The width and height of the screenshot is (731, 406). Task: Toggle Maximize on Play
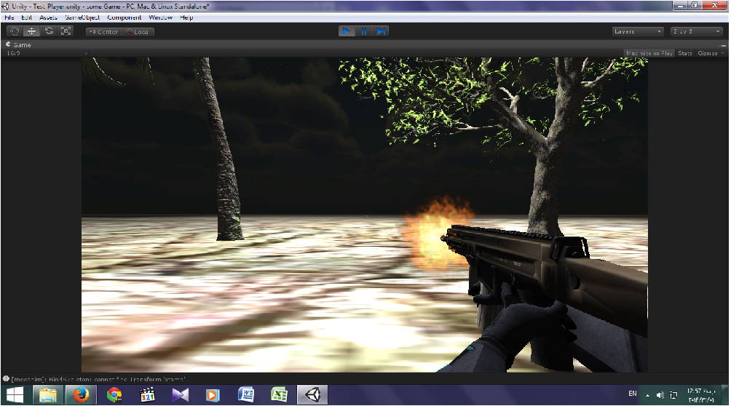[x=649, y=53]
